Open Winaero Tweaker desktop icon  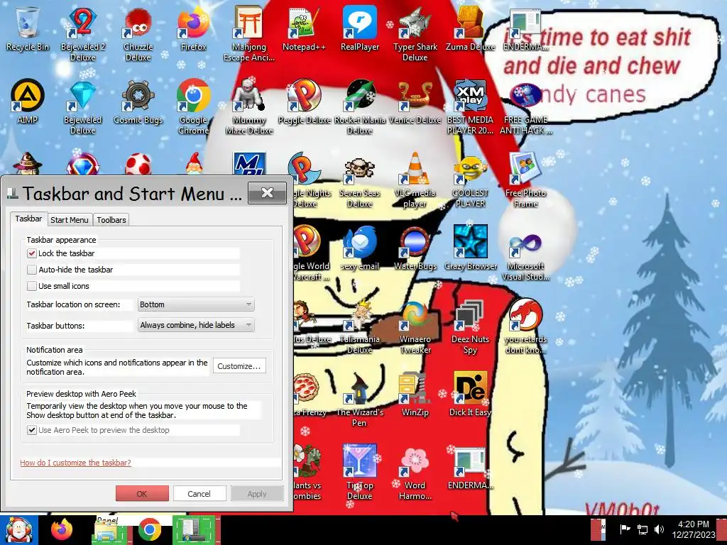point(415,326)
